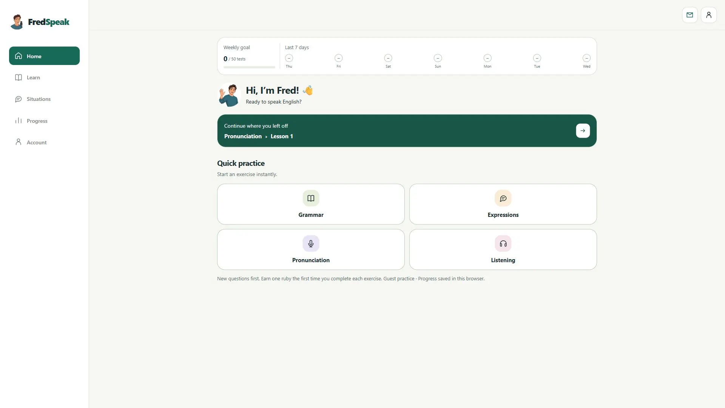Click the Pronunciation microphone icon
The width and height of the screenshot is (725, 408).
[x=311, y=244]
